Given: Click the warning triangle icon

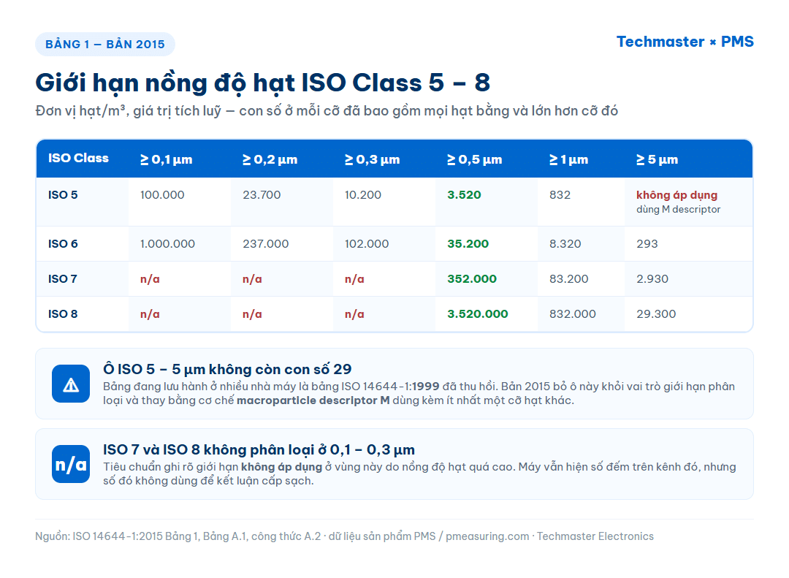Looking at the screenshot, I should click(x=71, y=384).
